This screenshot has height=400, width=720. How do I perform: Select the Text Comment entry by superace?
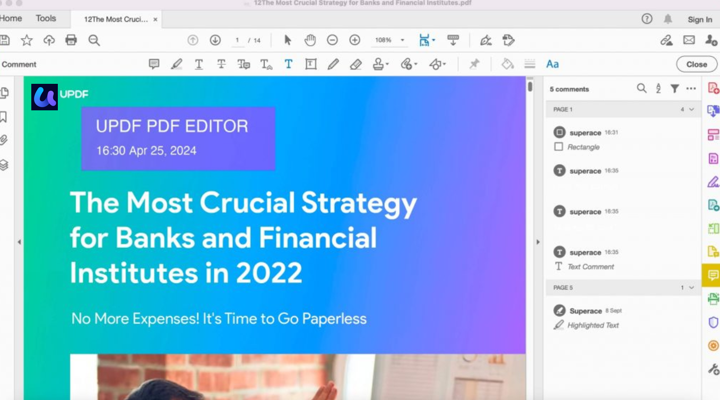click(623, 259)
